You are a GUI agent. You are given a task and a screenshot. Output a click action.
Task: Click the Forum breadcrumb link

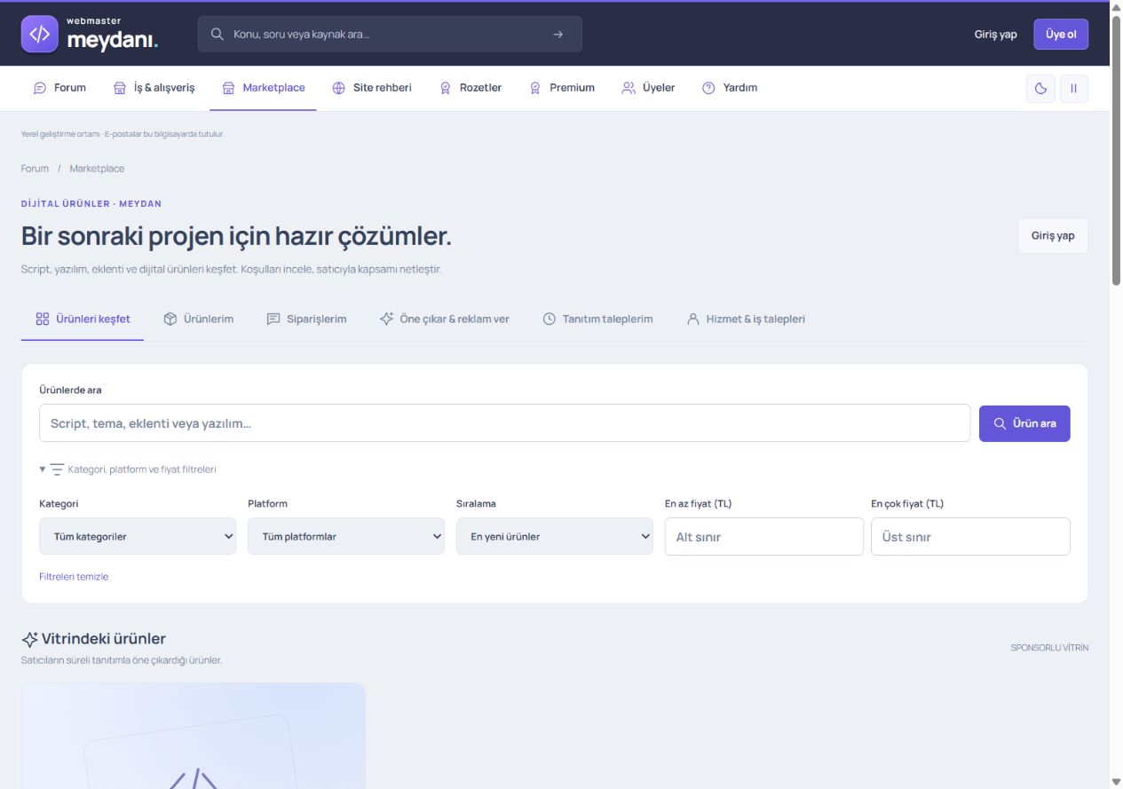tap(35, 169)
